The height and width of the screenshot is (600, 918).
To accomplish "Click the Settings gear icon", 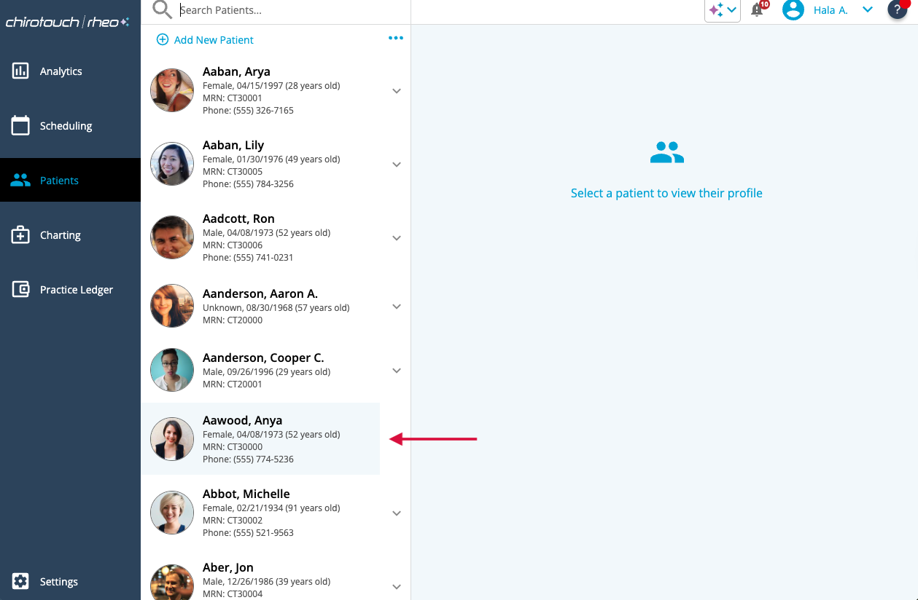I will click(x=20, y=581).
